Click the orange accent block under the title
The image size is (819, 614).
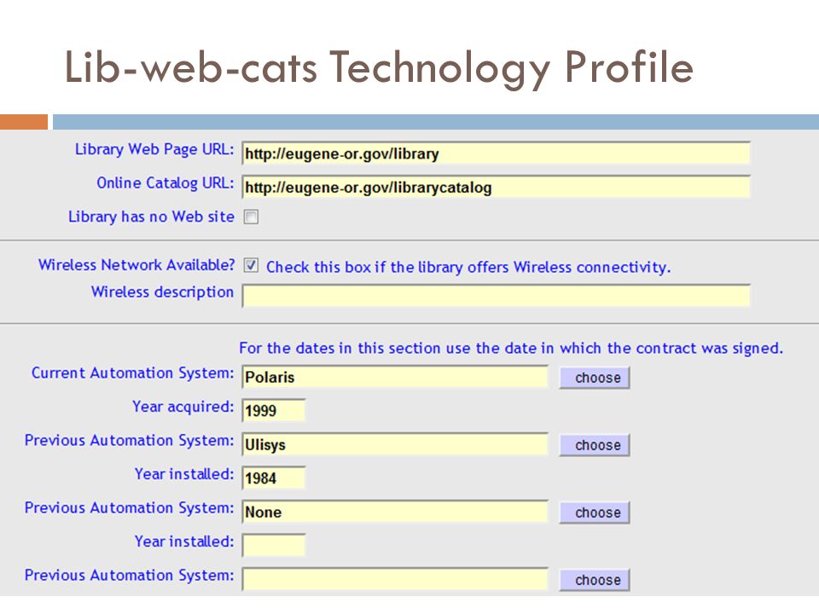[24, 122]
